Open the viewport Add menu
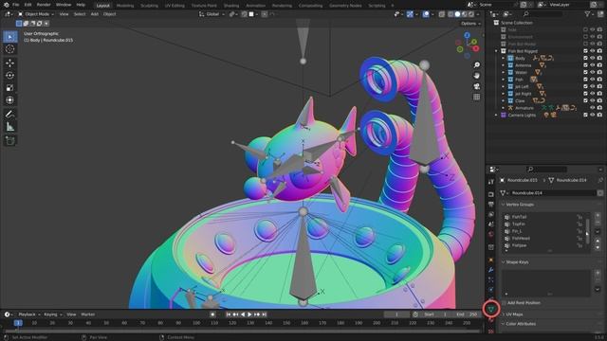The width and height of the screenshot is (607, 341). click(95, 14)
